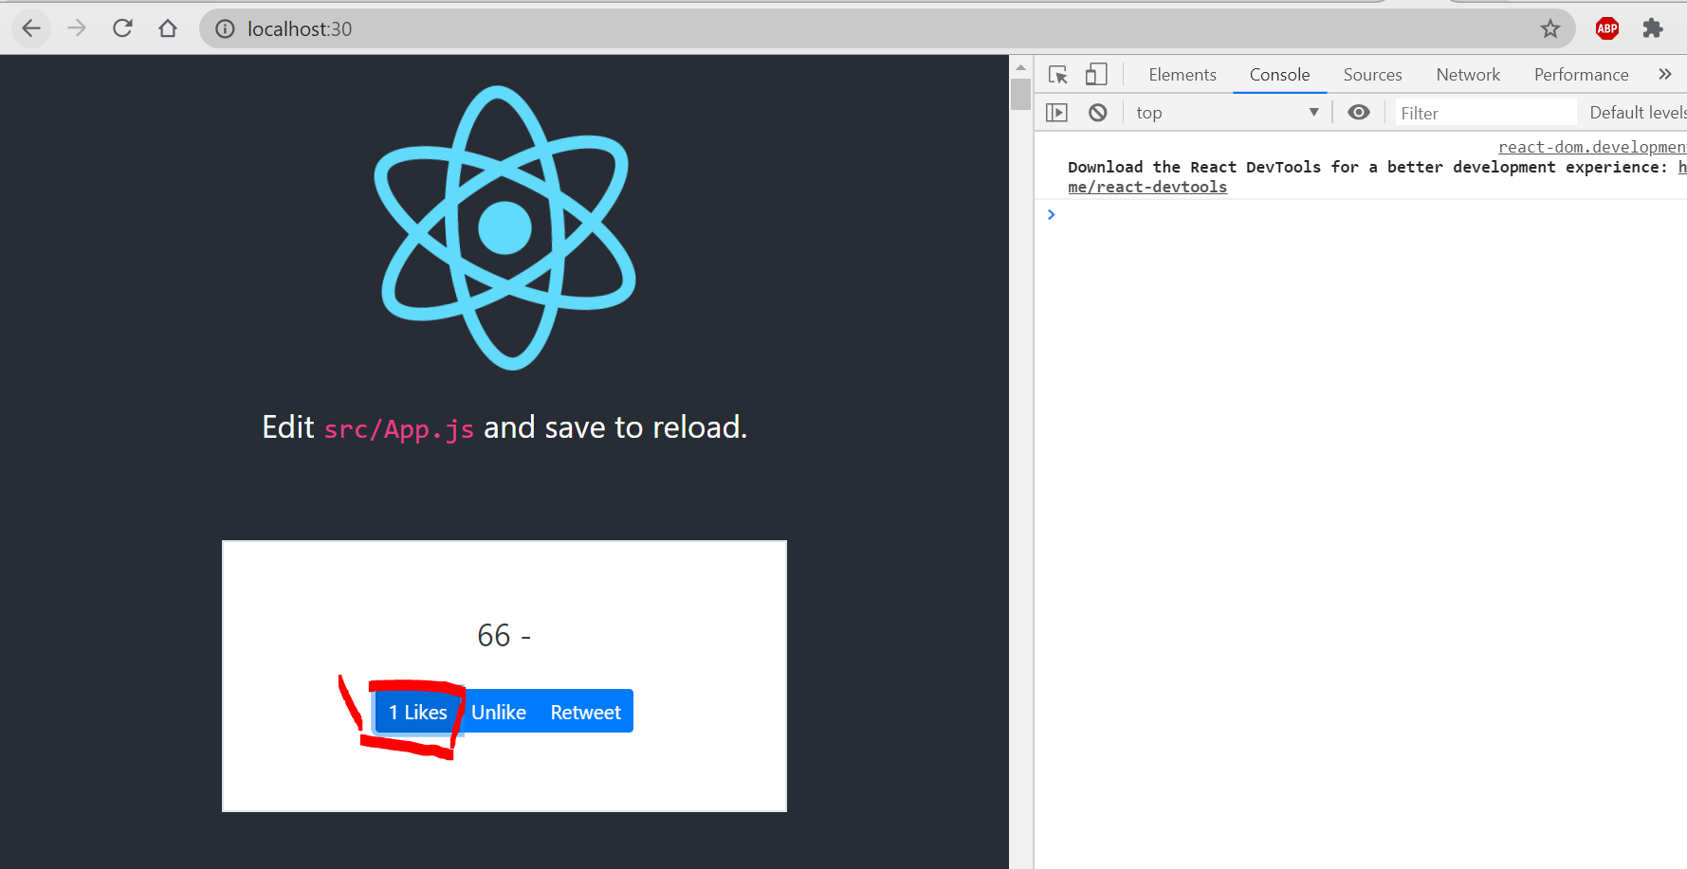Click the 1 Likes button
The image size is (1687, 869).
click(x=417, y=712)
